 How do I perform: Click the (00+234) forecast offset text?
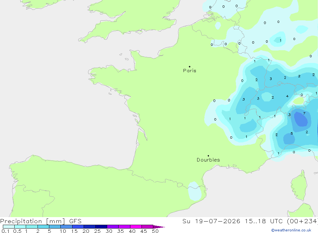click(x=303, y=221)
